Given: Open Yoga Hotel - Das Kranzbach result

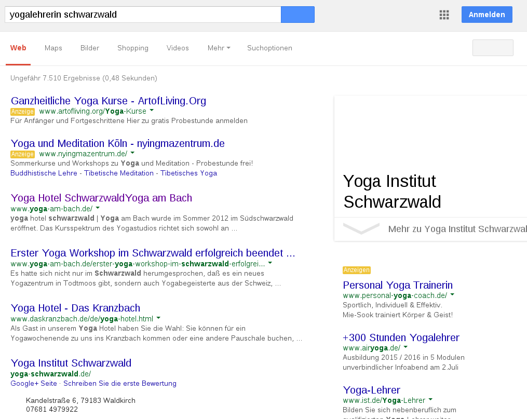Looking at the screenshot, I should point(75,308).
